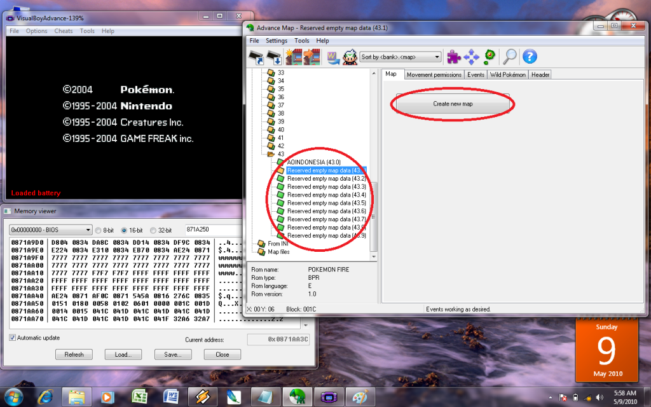Toggle the Automatic update checkbox
Screen dimensions: 651x407
(x=13, y=338)
